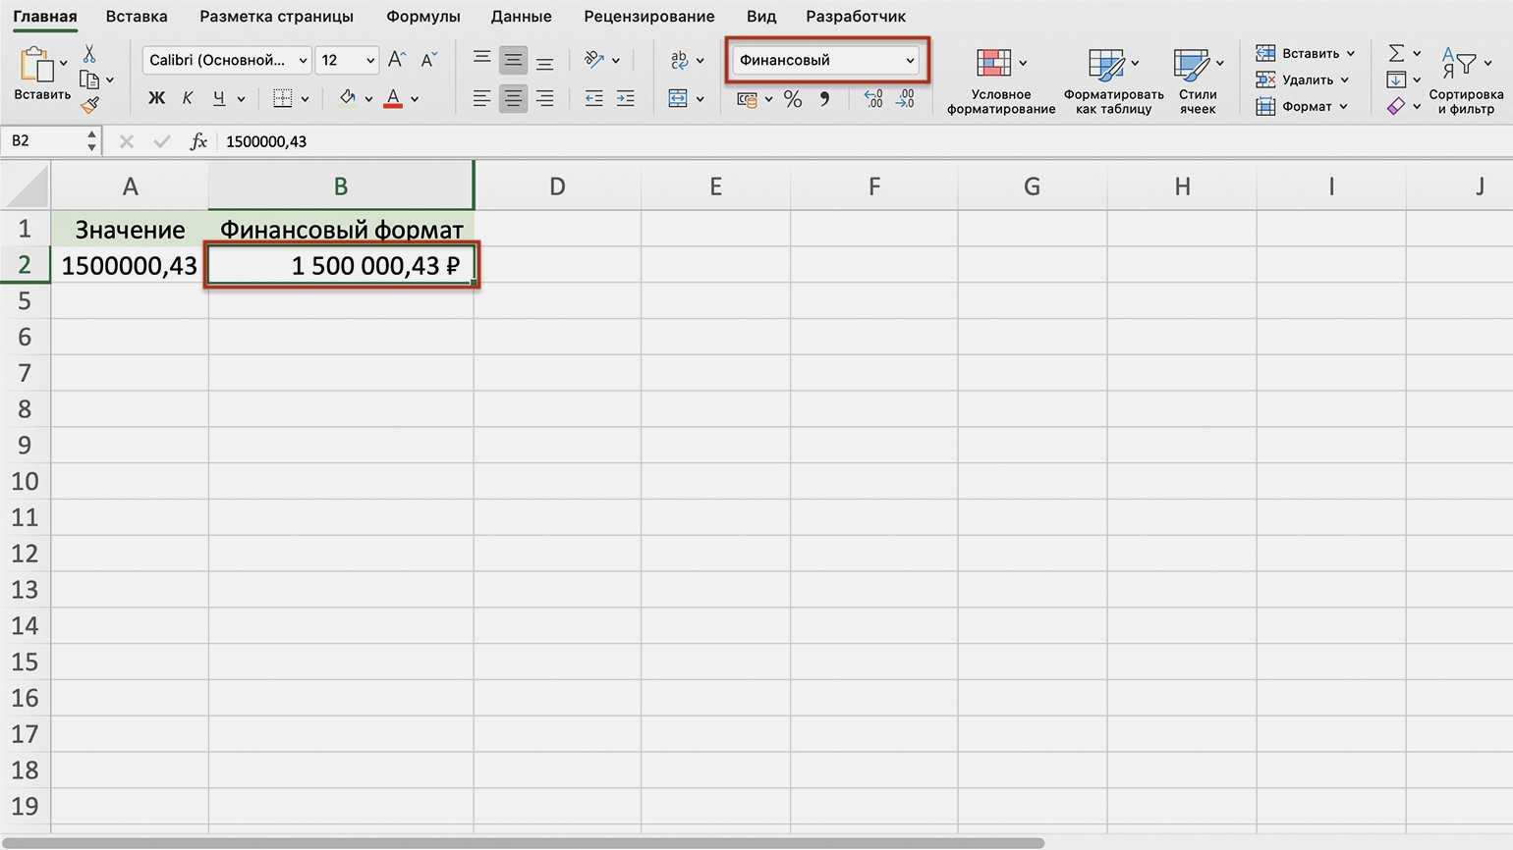Switch to the Формулы tab
Screen dimensions: 1513x850
pyautogui.click(x=422, y=17)
